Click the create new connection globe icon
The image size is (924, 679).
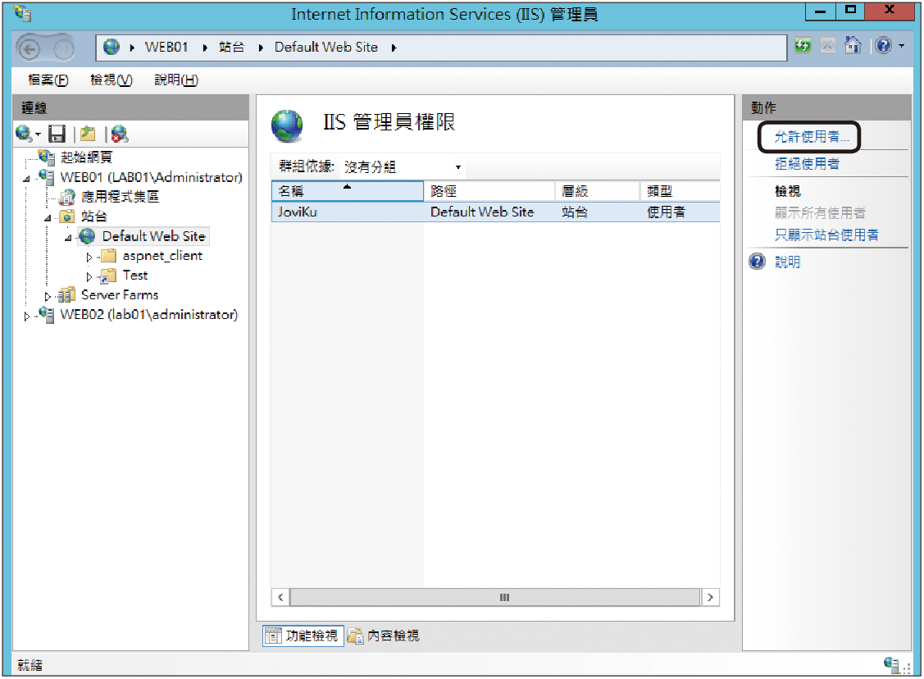pyautogui.click(x=24, y=134)
